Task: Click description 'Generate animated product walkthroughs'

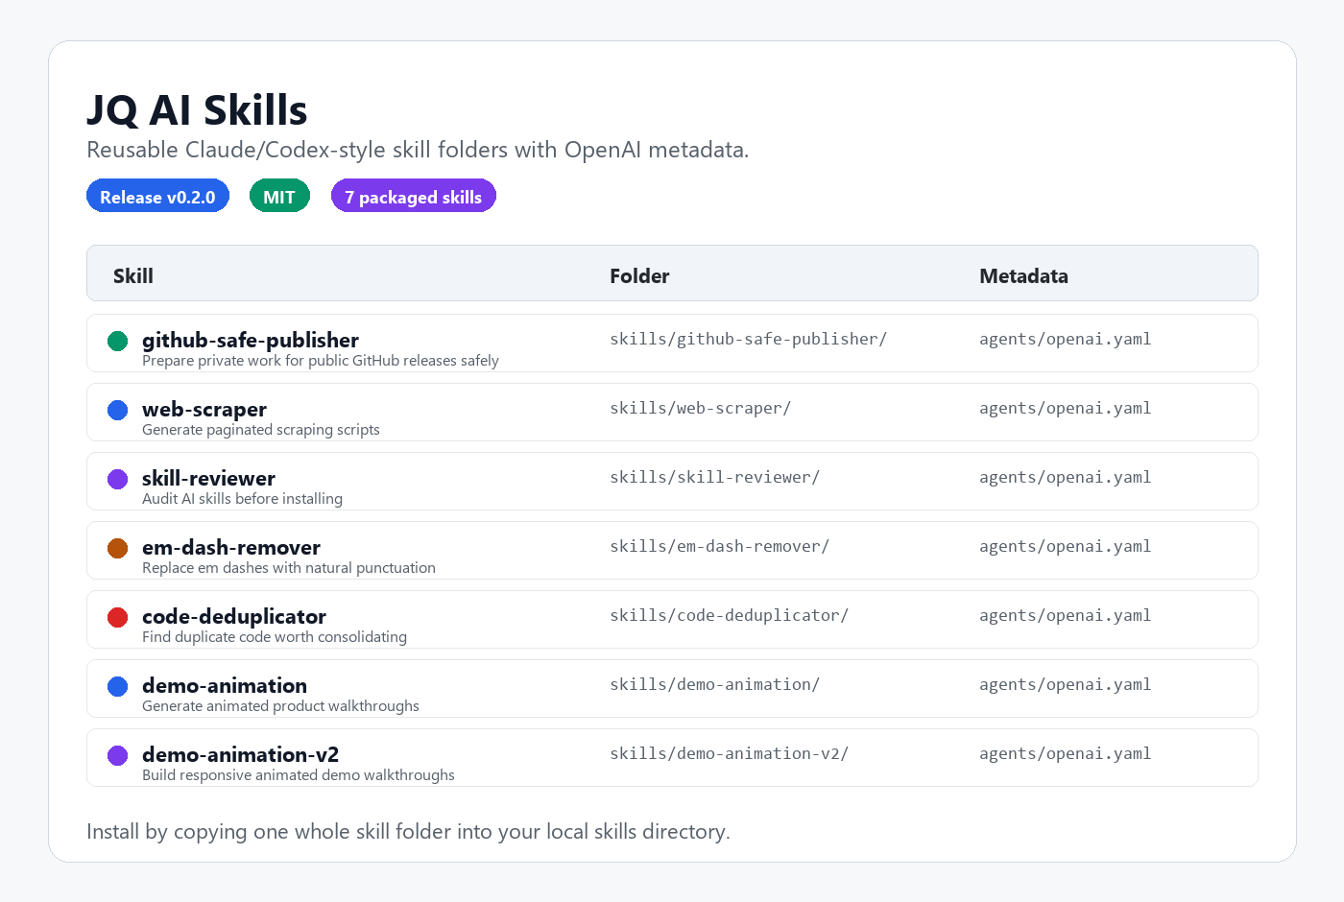Action: pos(280,706)
